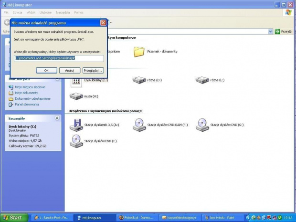296x222 pixels.
Task: Click 'Całkowity rozmiar: 29,2 GB' detail text
Action: pos(28,146)
